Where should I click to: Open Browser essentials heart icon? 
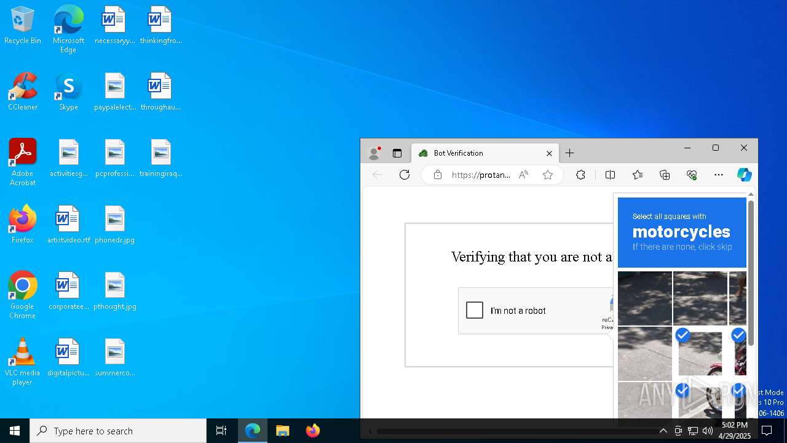coord(692,175)
